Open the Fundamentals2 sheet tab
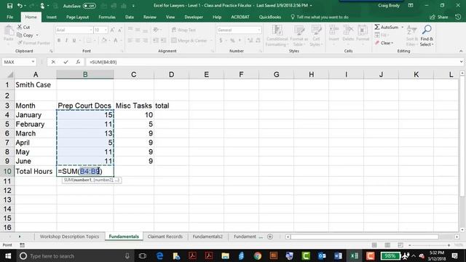The width and height of the screenshot is (466, 262). [x=208, y=237]
